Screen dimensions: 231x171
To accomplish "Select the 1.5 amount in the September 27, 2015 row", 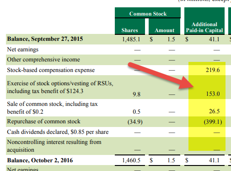I will (171, 39).
